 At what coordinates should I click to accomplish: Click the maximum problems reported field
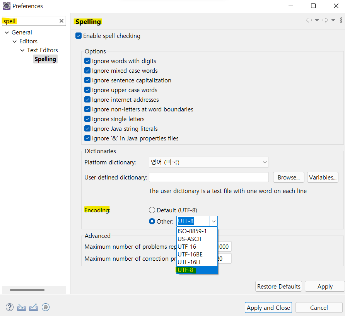coord(224,246)
